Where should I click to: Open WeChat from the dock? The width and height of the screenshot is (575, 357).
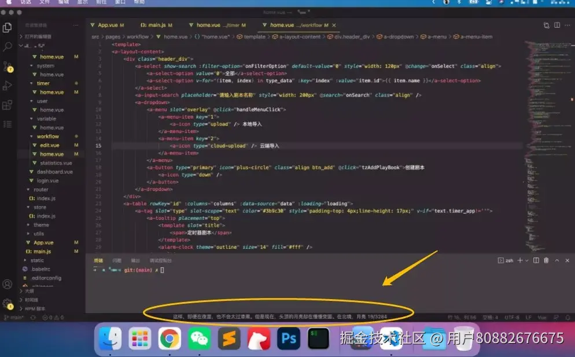[x=199, y=338]
